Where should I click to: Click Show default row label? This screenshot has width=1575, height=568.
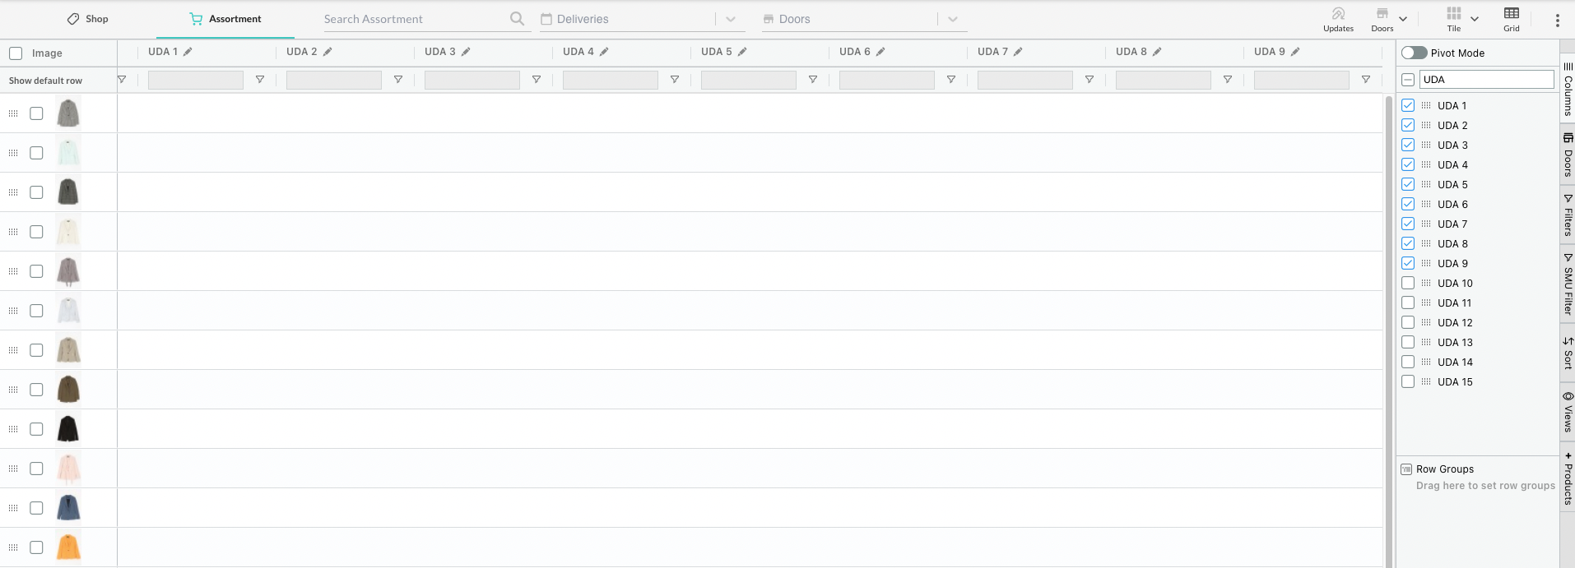click(x=45, y=81)
